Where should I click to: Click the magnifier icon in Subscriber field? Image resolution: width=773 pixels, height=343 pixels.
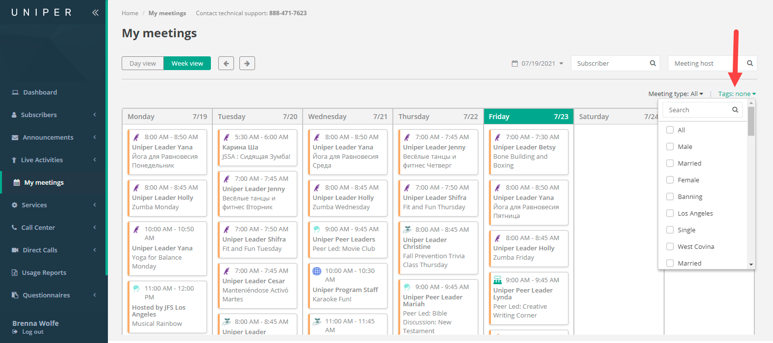click(653, 63)
